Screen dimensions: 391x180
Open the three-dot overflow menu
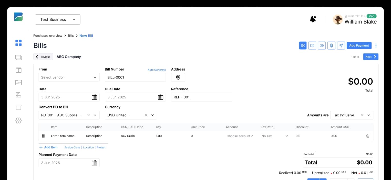(376, 45)
